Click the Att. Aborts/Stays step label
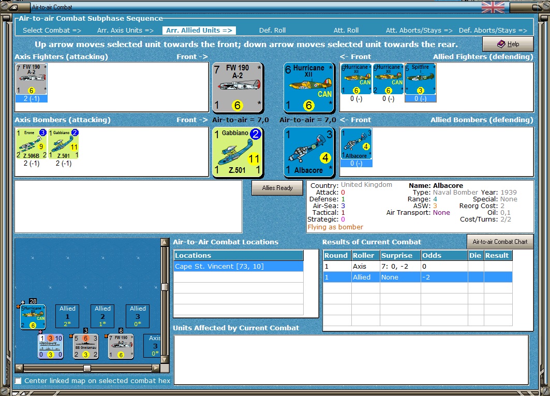Screen dimensions: 550x396 pos(419,31)
